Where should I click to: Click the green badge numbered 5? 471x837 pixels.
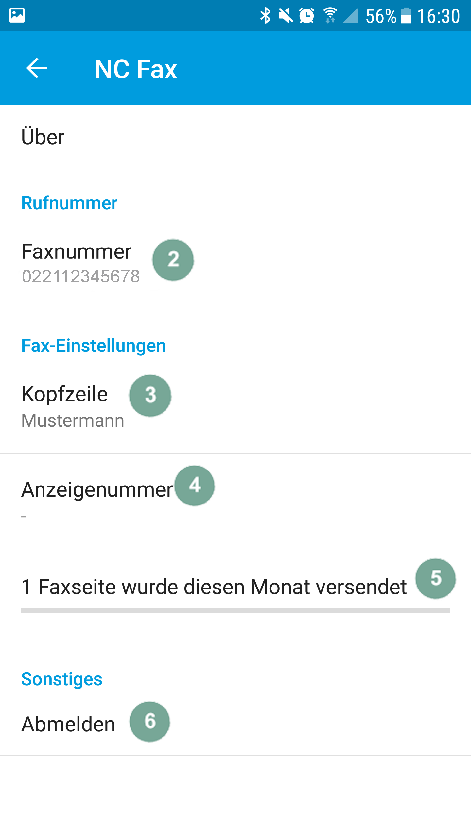pos(436,578)
